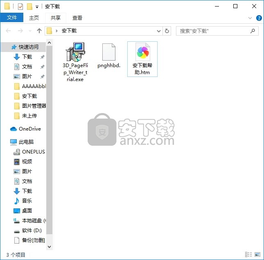The image size is (264, 260).
Task: Open Help with the question mark icon
Action: (x=259, y=18)
